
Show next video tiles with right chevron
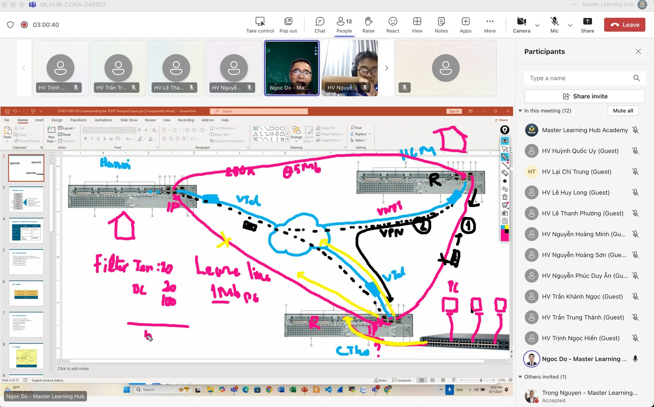[x=386, y=68]
